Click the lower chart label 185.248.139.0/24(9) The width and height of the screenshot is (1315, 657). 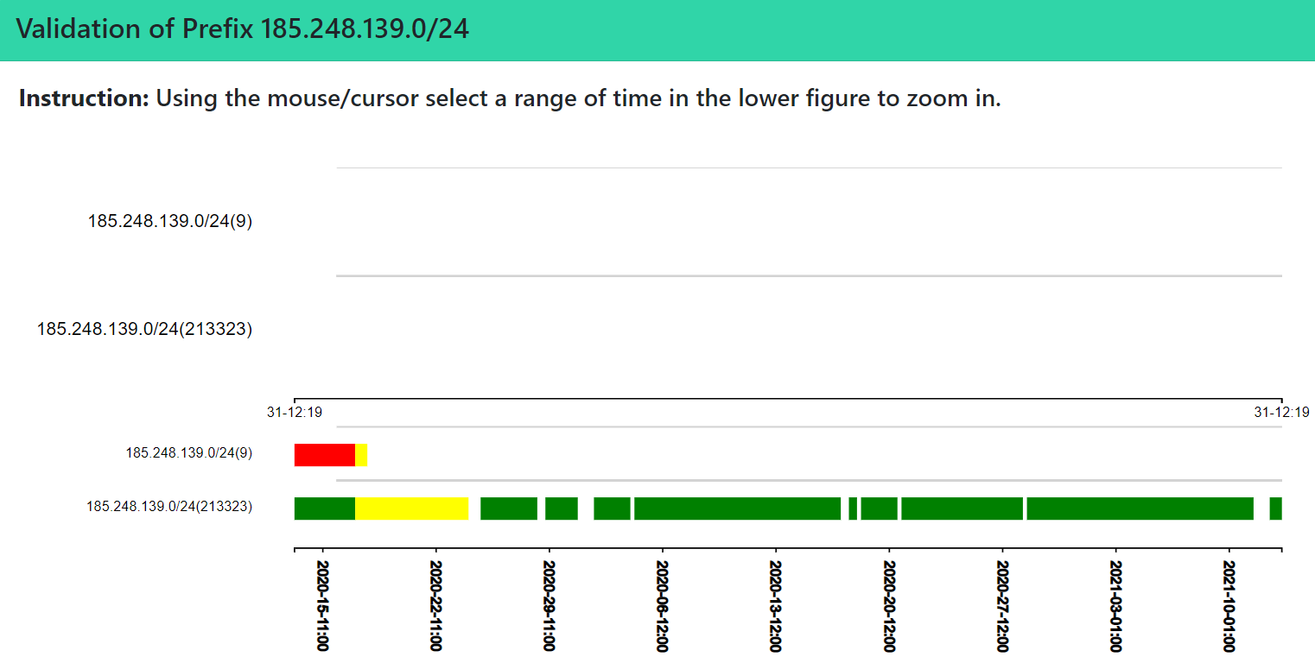189,452
